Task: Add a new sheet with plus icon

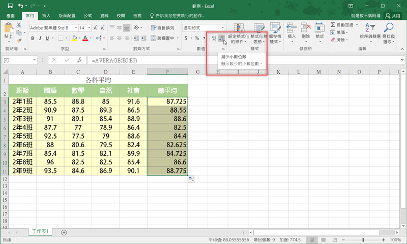Action: pyautogui.click(x=64, y=232)
